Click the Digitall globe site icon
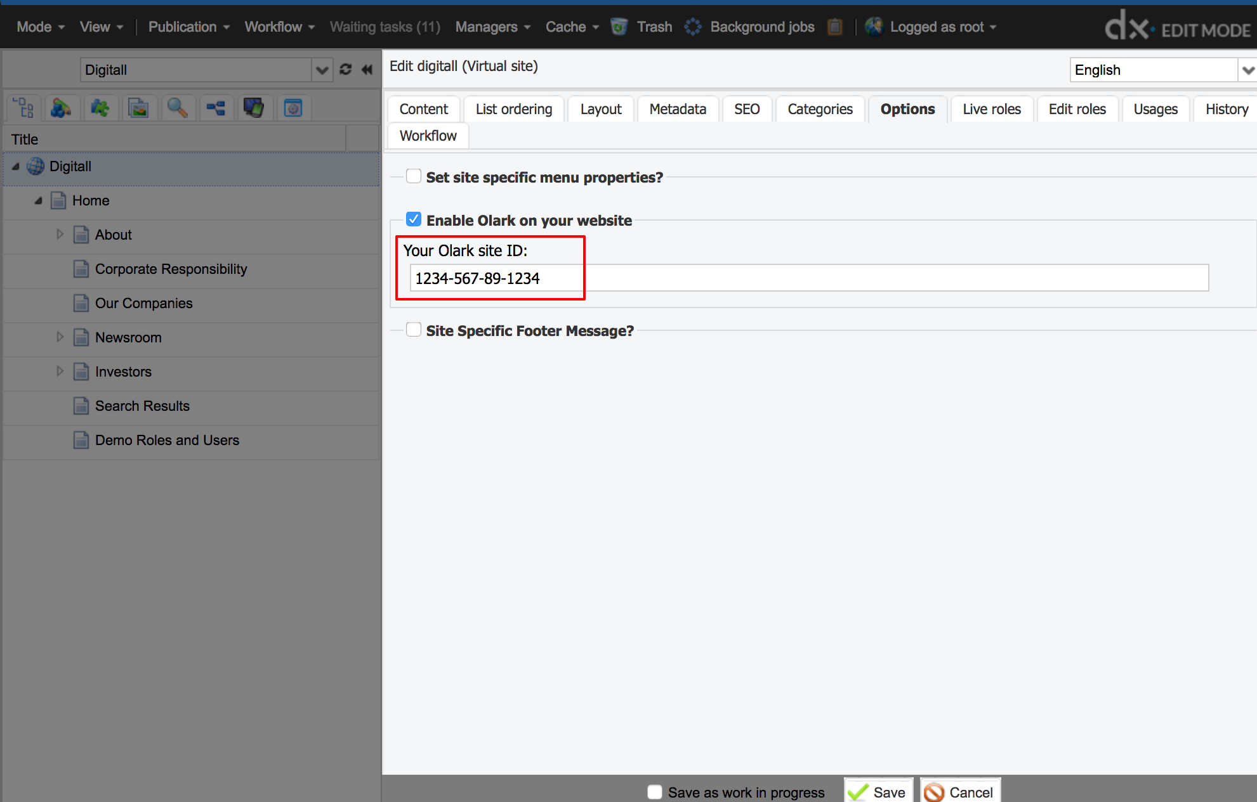 coord(36,166)
